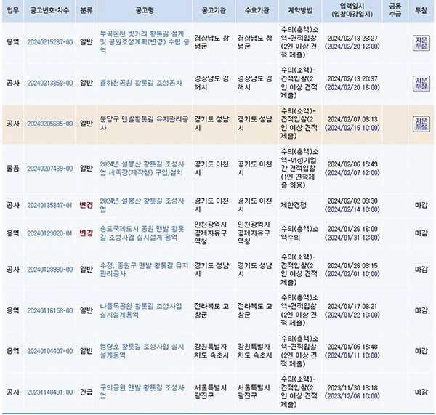Click the 입력일시(입찰마감일시) column header
436x415 pixels.
click(352, 11)
